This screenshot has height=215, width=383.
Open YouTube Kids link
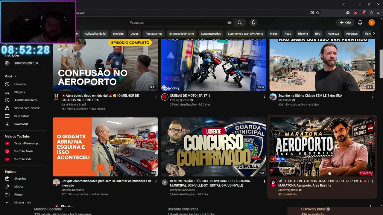tap(23, 159)
